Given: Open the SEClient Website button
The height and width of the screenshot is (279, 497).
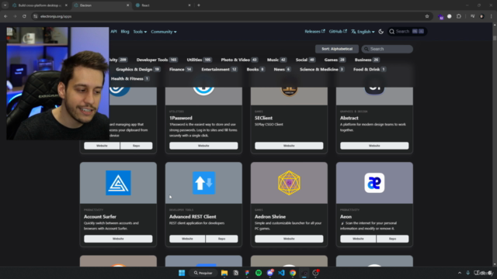Looking at the screenshot, I should pyautogui.click(x=289, y=146).
